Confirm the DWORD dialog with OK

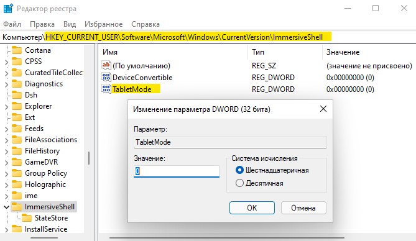(x=252, y=207)
